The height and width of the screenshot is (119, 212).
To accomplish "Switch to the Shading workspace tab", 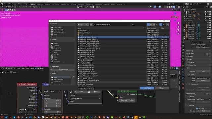I will click(74, 4).
